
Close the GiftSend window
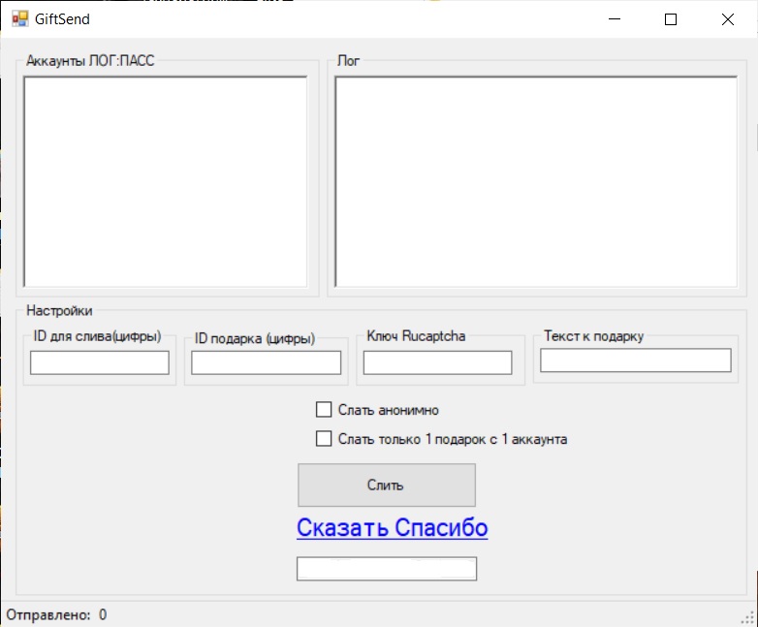pos(727,19)
